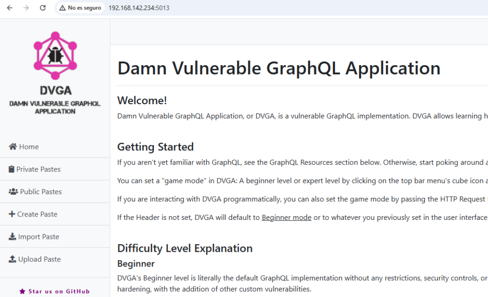Click the address bar URL 192.168.142.234:5013
The image size is (488, 297).
pyautogui.click(x=139, y=8)
